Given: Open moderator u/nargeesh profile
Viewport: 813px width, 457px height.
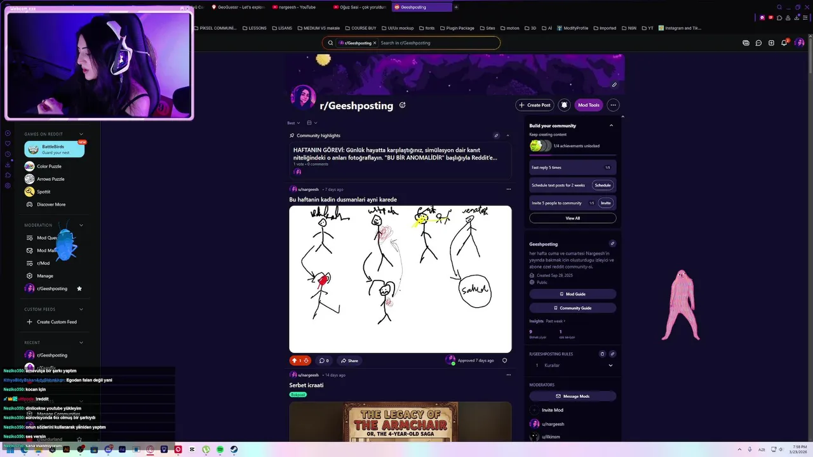Looking at the screenshot, I should coord(547,424).
